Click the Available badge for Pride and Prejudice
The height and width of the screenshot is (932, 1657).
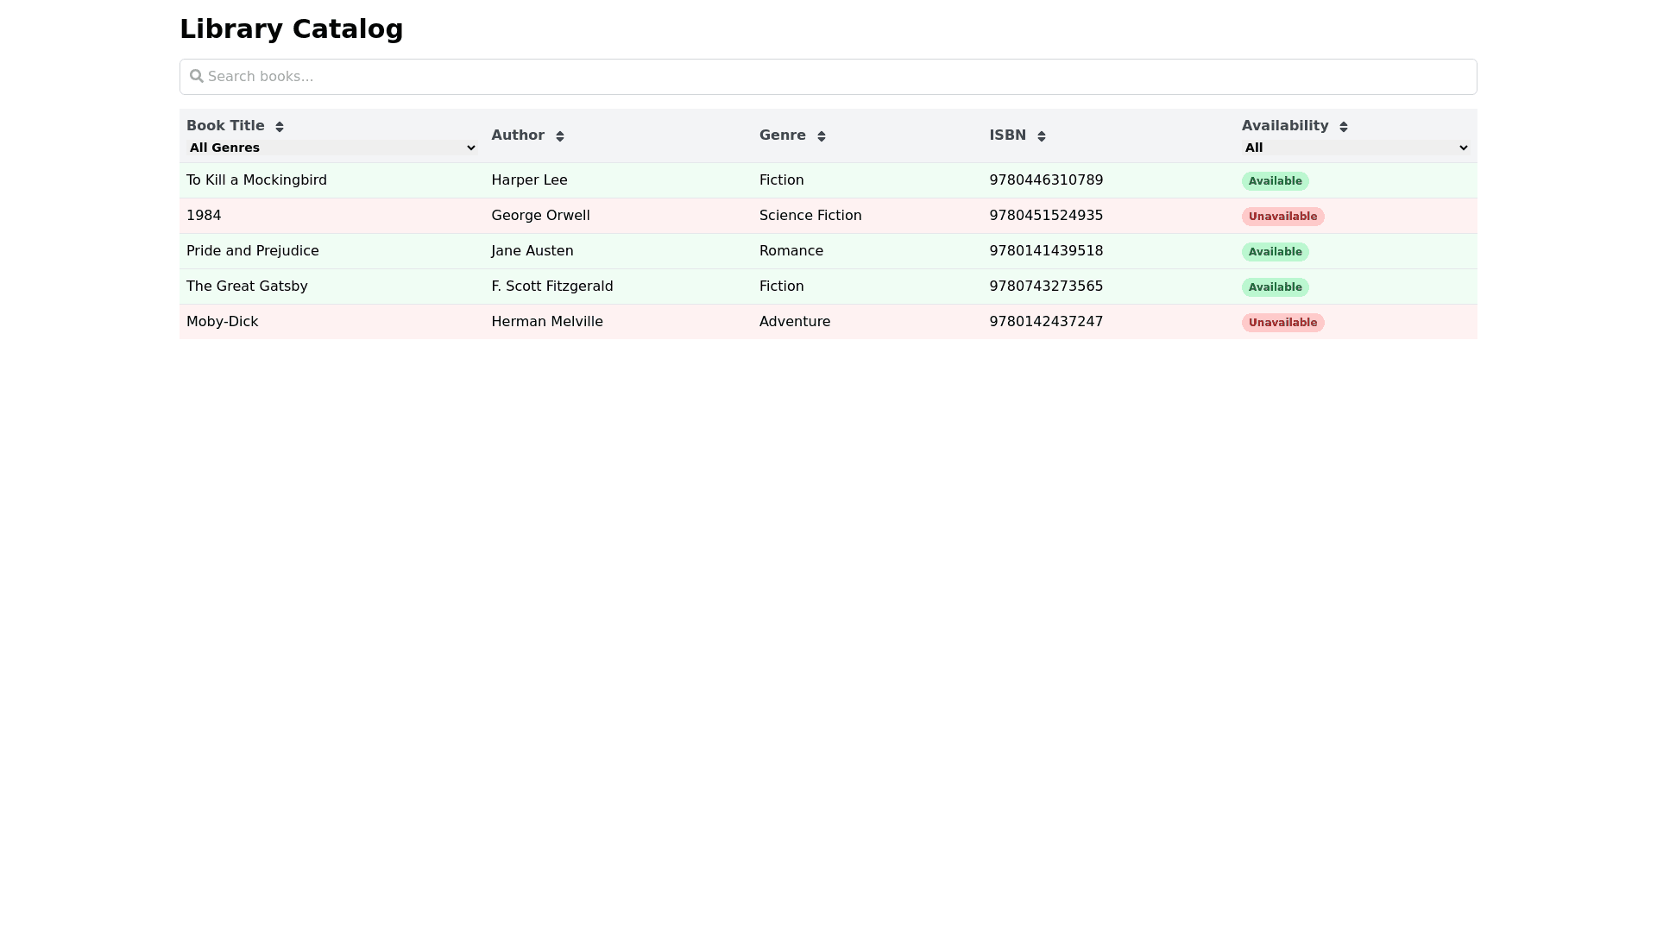(x=1275, y=252)
